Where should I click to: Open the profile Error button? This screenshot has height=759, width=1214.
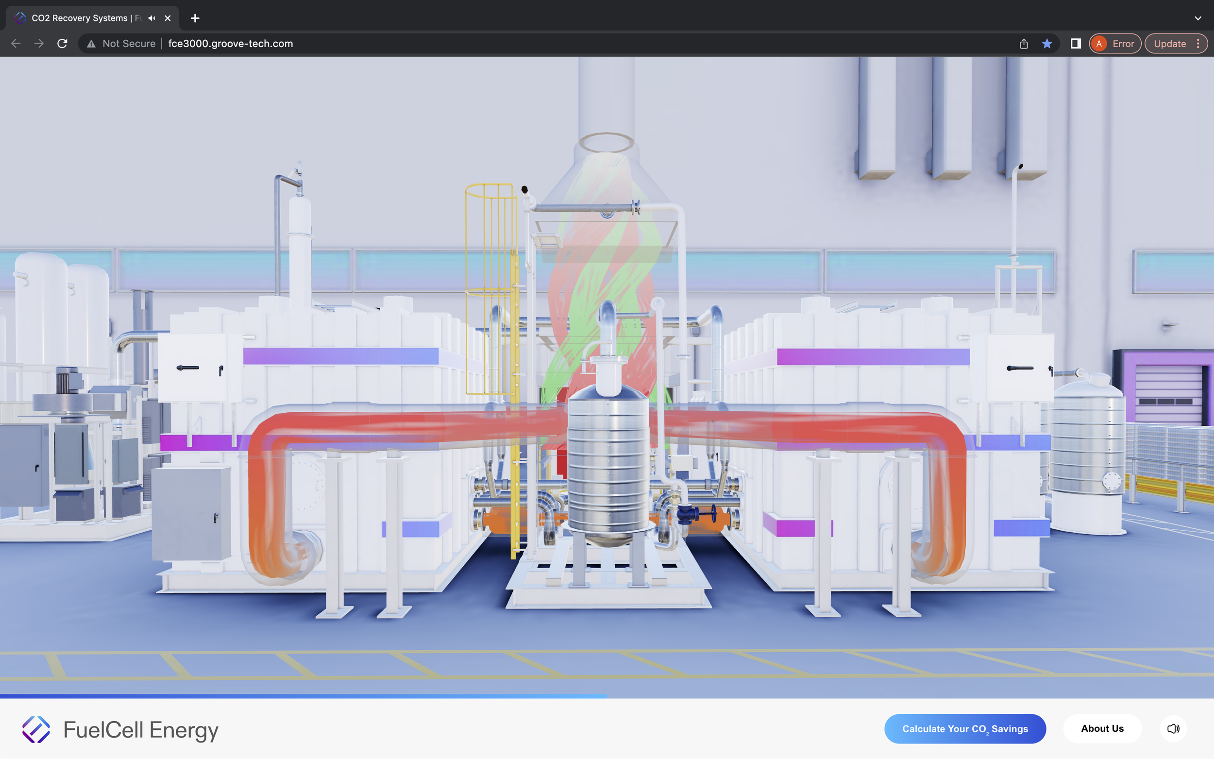(x=1115, y=44)
